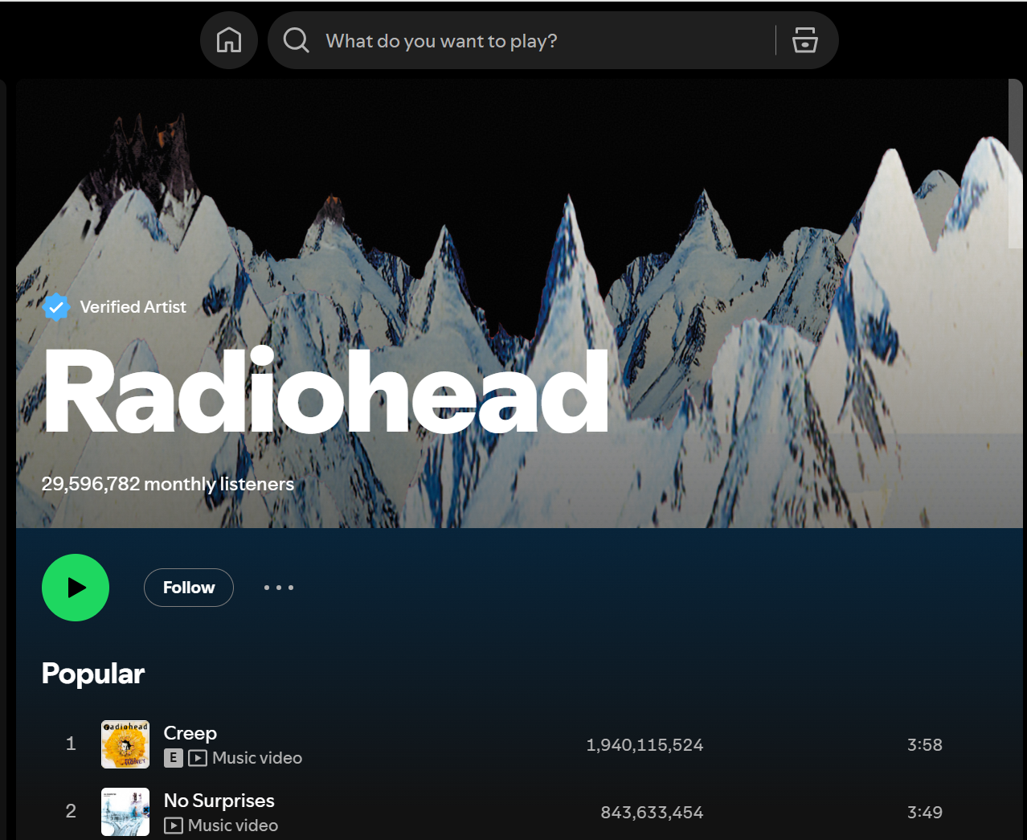Go to the Home page icon
This screenshot has height=840, width=1027.
coord(229,40)
